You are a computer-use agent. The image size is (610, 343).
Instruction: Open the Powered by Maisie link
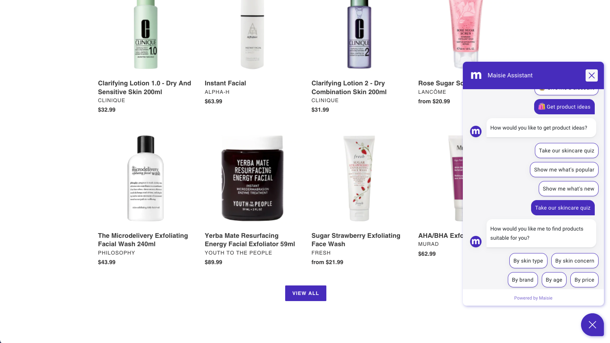[533, 298]
